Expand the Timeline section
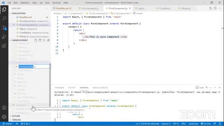This screenshot has width=224, height=126. point(16,120)
